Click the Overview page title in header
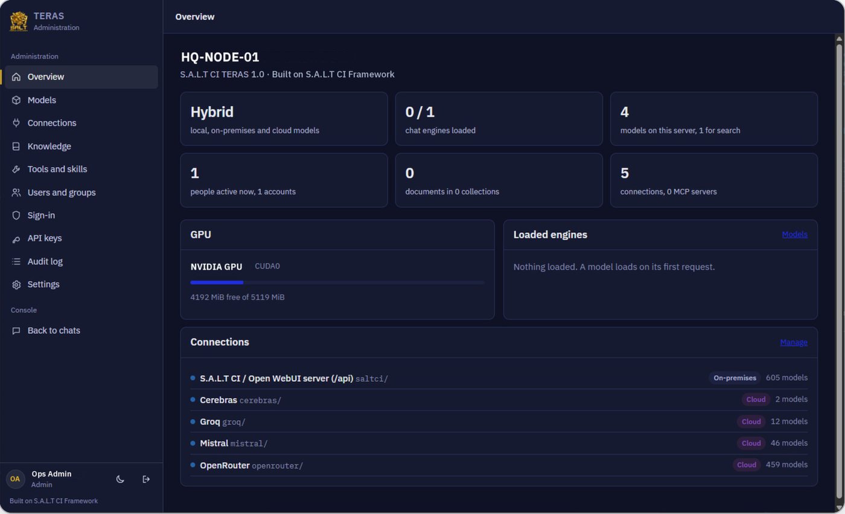 (x=195, y=17)
